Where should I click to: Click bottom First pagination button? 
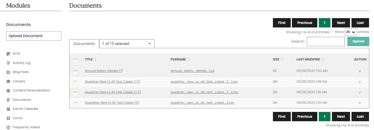coord(282,117)
